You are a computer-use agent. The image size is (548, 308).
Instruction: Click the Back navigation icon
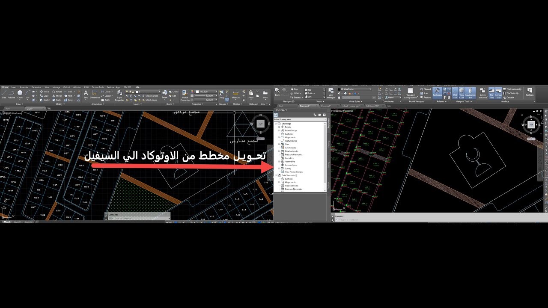[277, 92]
